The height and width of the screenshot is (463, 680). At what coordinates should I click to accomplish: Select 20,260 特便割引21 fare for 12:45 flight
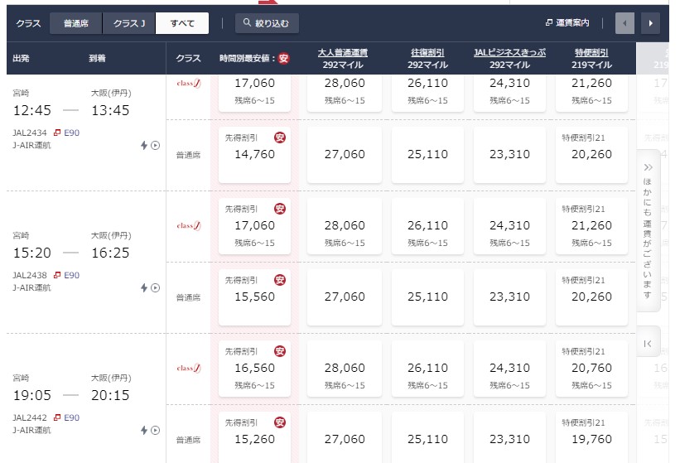[591, 155]
